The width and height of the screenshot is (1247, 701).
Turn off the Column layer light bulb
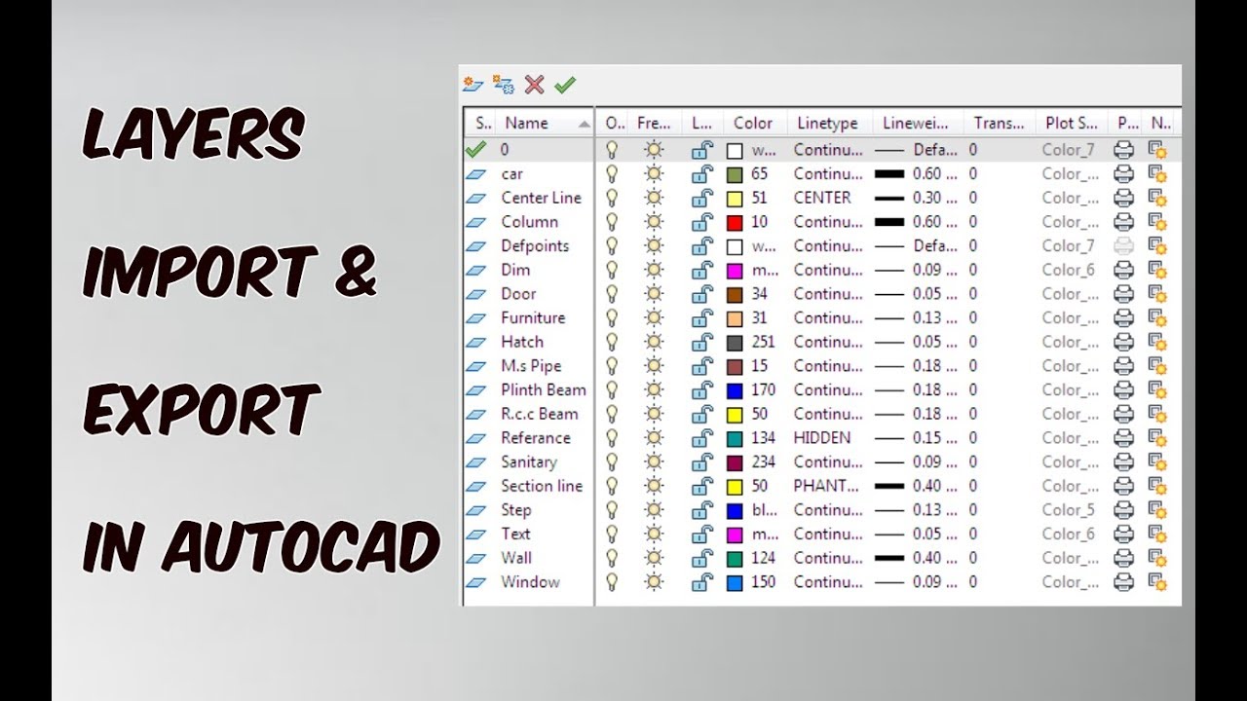612,222
